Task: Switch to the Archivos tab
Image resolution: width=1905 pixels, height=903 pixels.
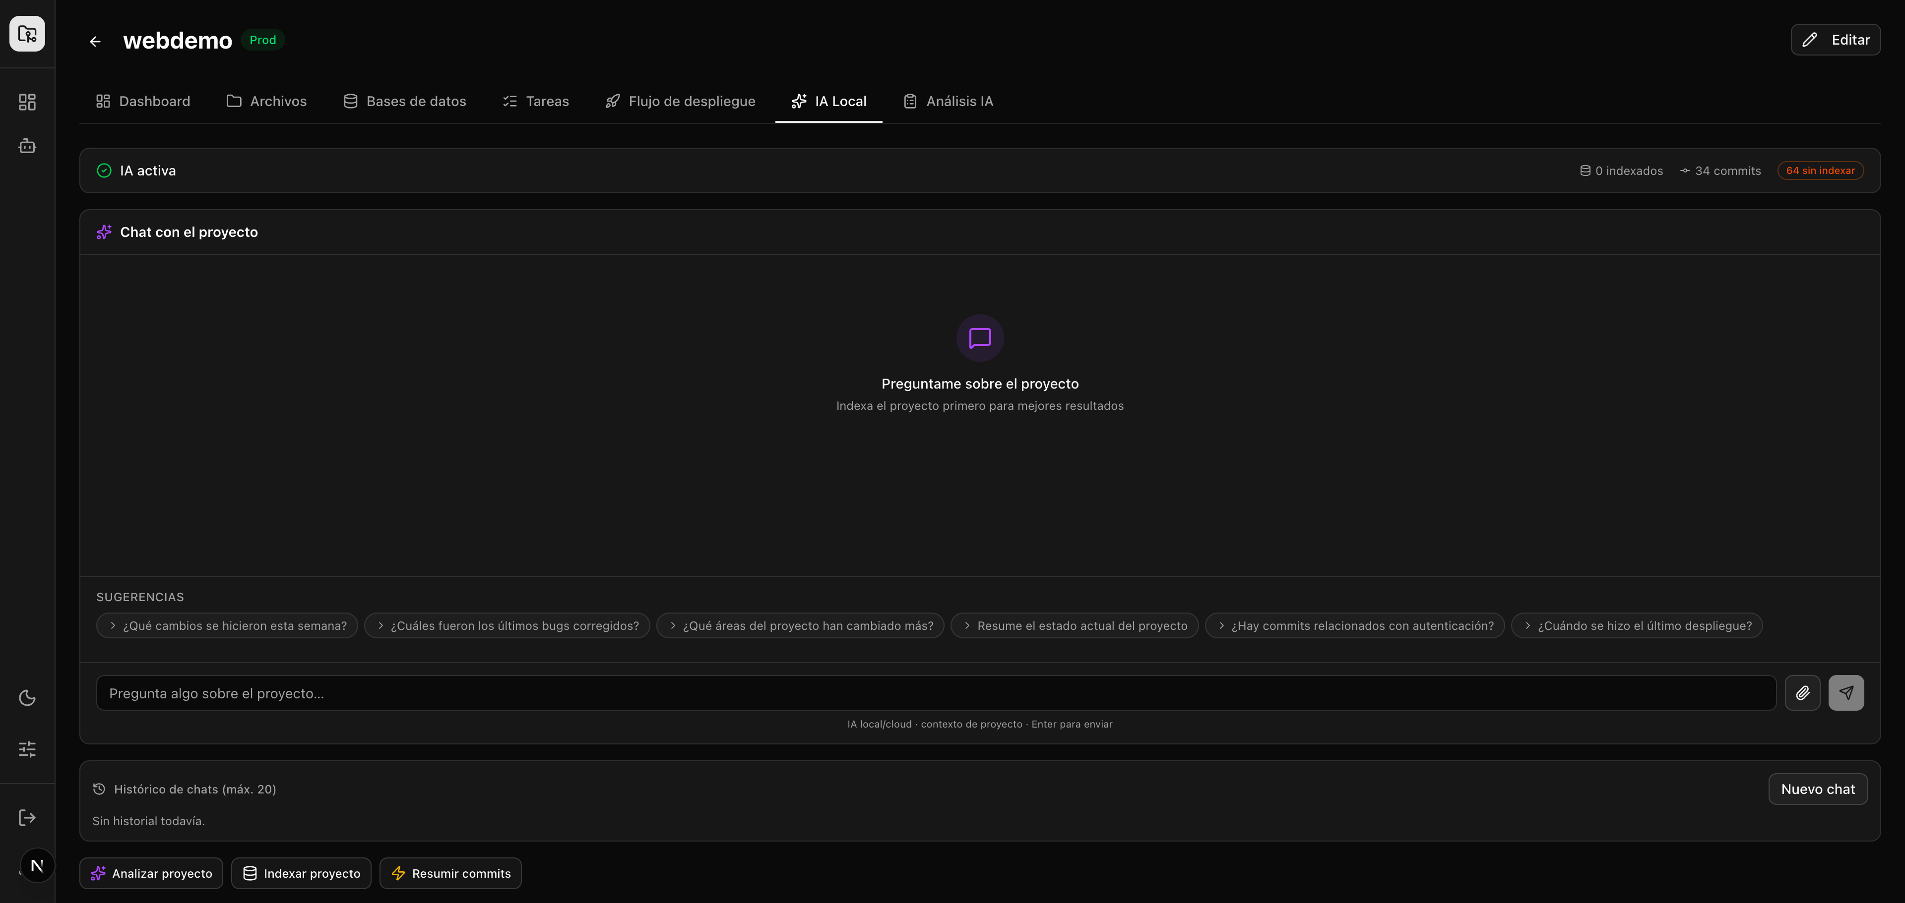Action: [x=266, y=101]
